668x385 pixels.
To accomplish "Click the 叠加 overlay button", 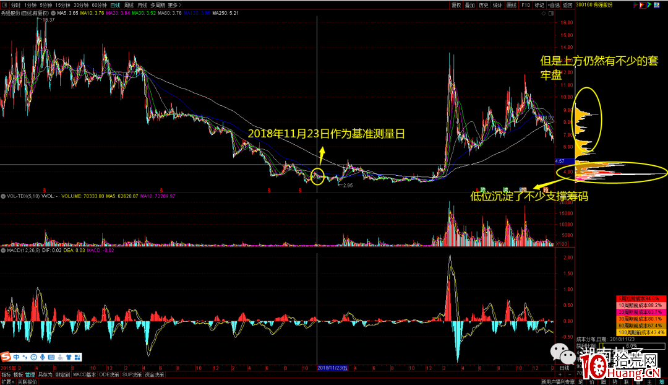I will (470, 5).
